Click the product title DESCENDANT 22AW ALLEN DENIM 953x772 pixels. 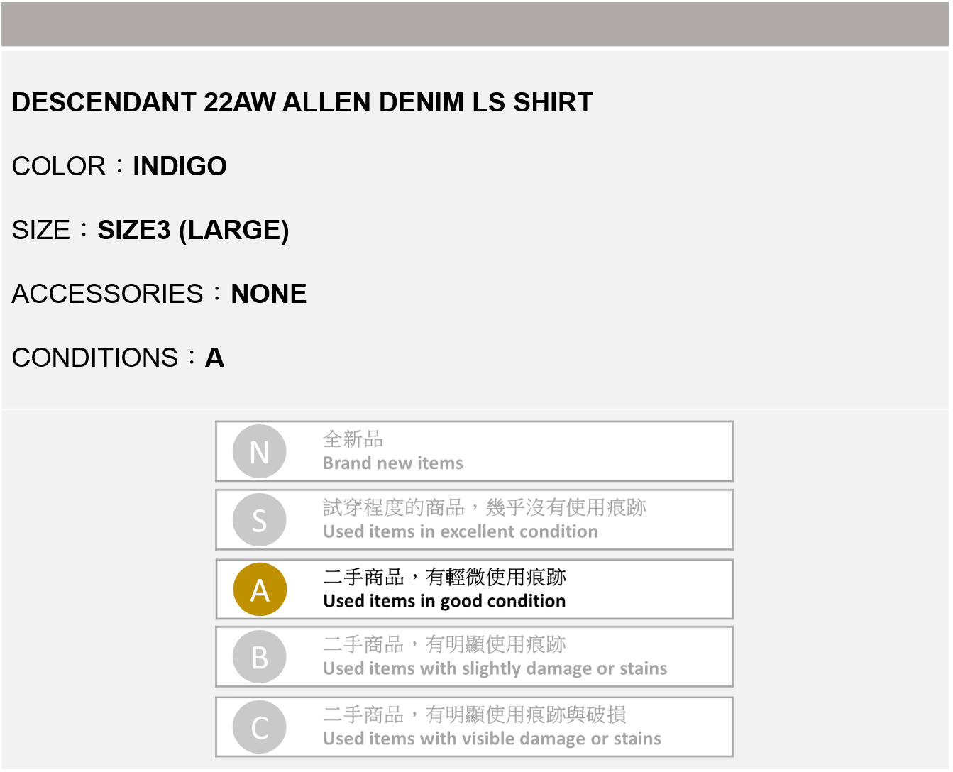click(x=302, y=102)
